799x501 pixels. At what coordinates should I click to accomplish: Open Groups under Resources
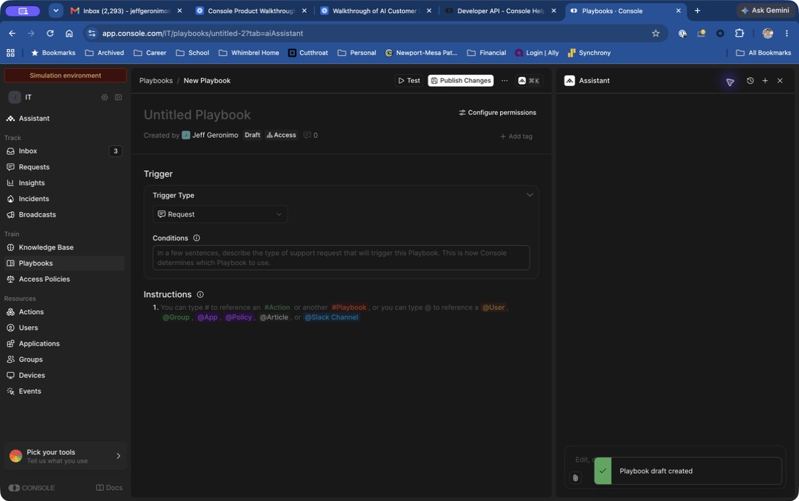tap(63, 359)
